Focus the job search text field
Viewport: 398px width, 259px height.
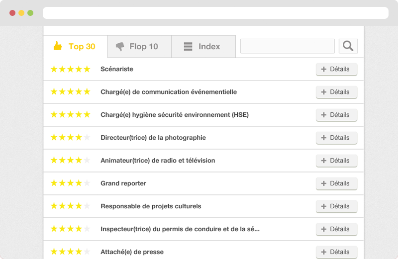(x=287, y=46)
